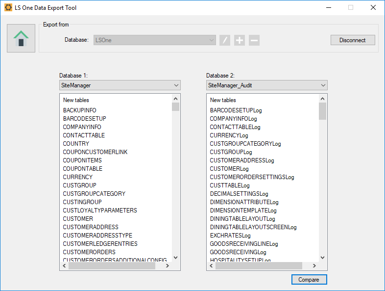385x291 pixels.
Task: Expand the LSOne export database combo box
Action: click(x=155, y=40)
